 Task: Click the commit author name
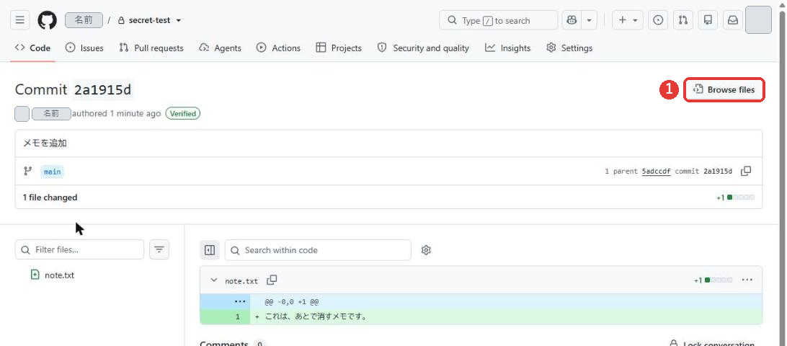coord(51,113)
